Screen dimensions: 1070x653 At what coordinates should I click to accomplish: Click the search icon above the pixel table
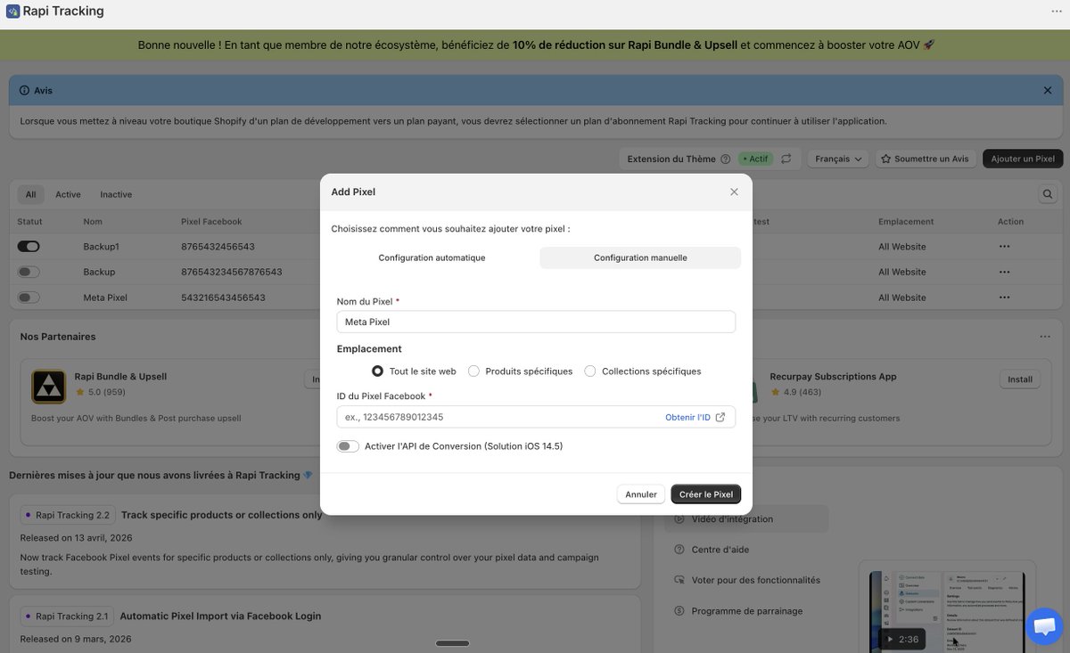tap(1047, 194)
